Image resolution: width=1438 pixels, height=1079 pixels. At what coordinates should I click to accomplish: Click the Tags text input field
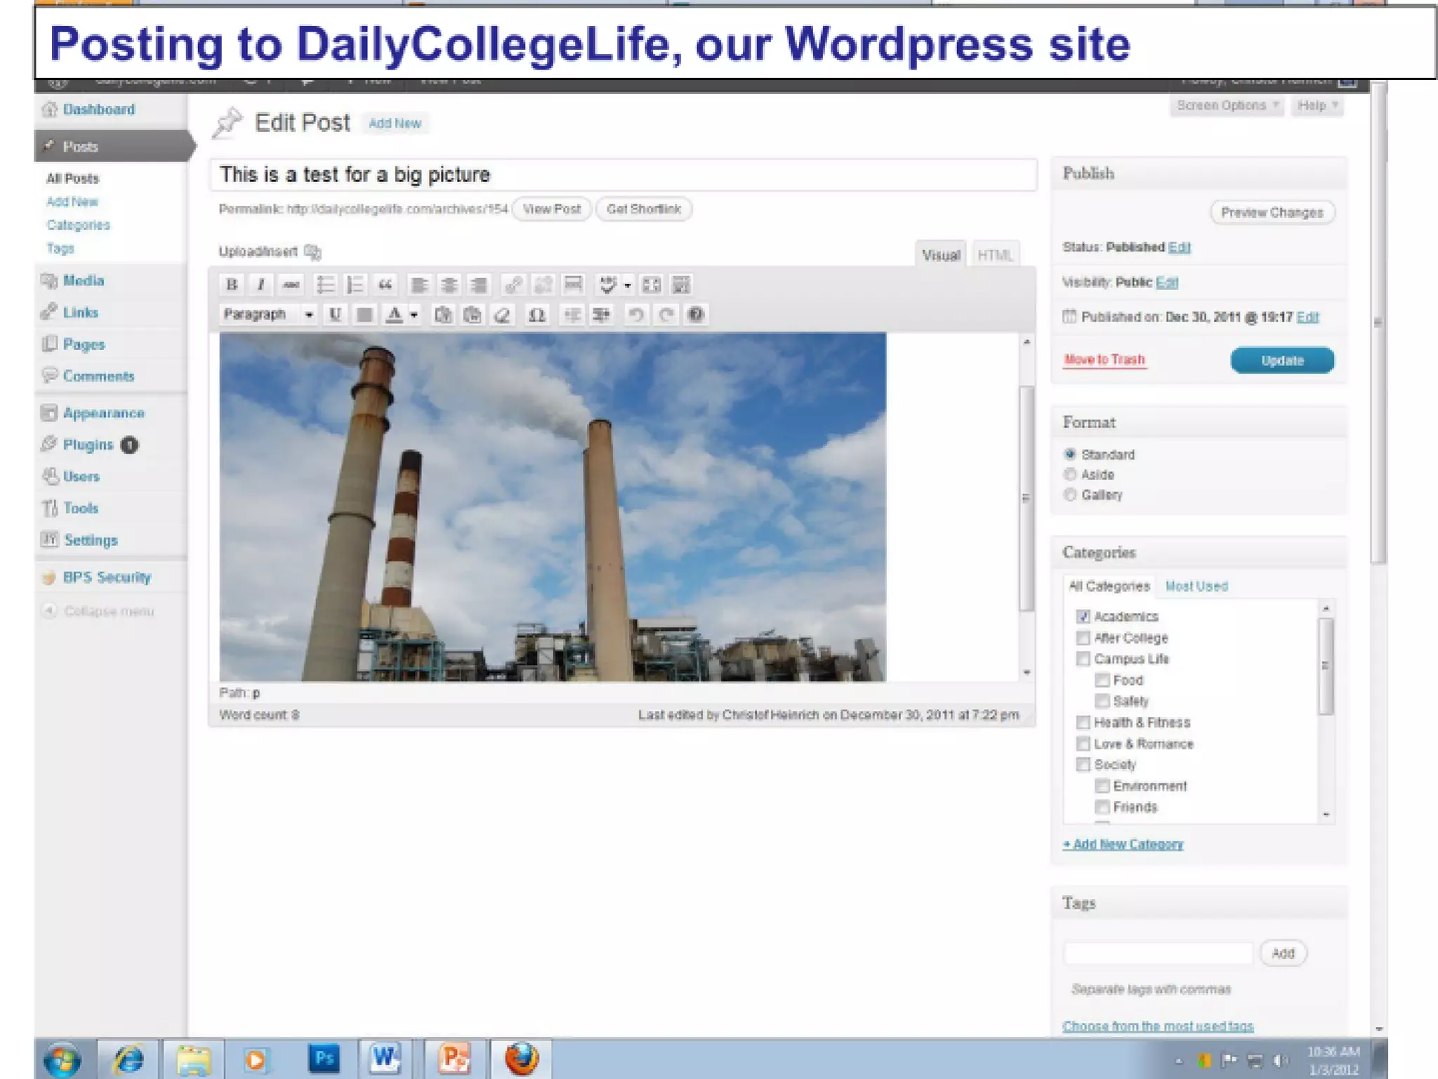[1158, 953]
